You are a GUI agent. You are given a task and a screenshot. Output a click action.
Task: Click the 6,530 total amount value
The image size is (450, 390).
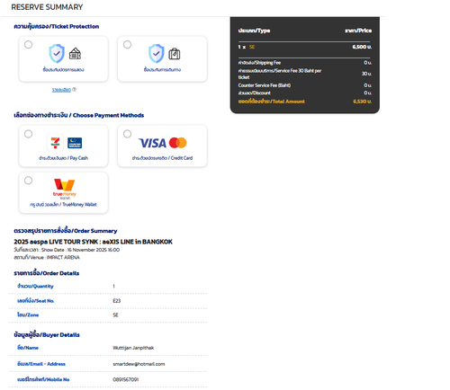tap(363, 102)
